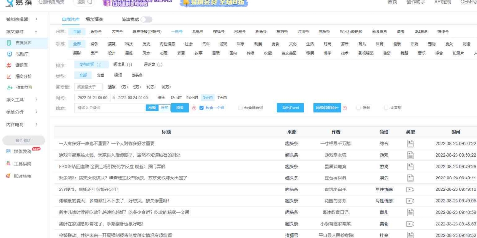Switch to the 爆文精选 tab

point(94,20)
